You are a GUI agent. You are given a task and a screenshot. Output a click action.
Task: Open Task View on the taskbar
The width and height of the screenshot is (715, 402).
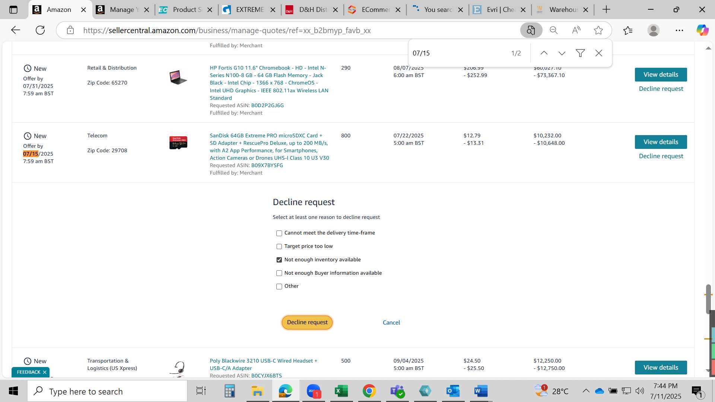coord(201,391)
